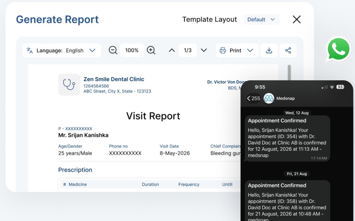Click the Visit Report heading
The height and width of the screenshot is (221, 355).
pyautogui.click(x=153, y=116)
